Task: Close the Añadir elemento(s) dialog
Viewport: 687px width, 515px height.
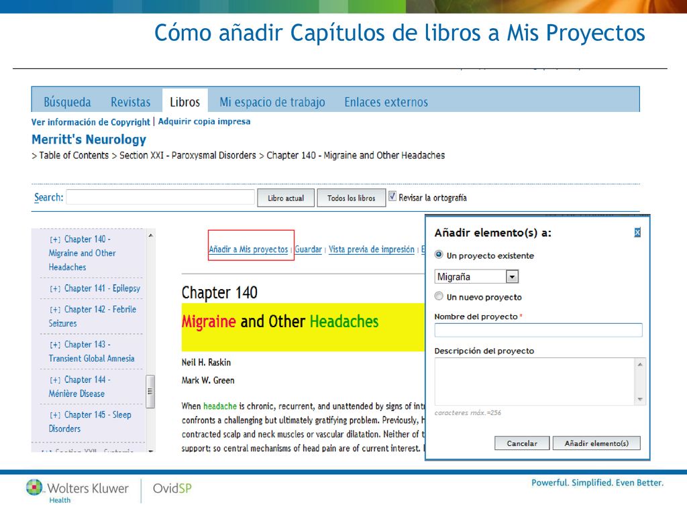Action: (637, 233)
